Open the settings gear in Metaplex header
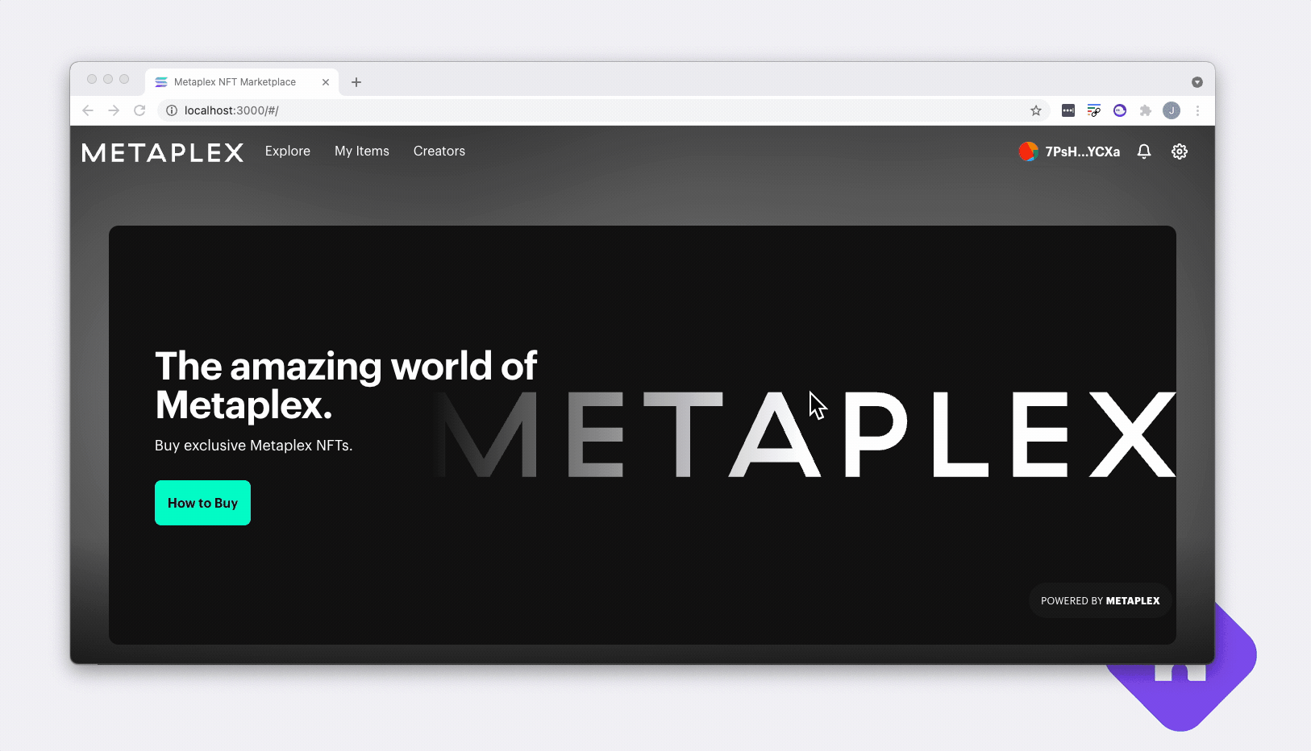Screen dimensions: 1311x751 point(1179,151)
